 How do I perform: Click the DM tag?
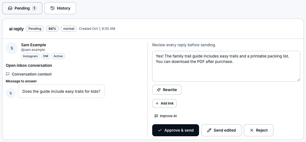coord(46,56)
